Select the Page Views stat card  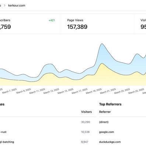coord(98,24)
